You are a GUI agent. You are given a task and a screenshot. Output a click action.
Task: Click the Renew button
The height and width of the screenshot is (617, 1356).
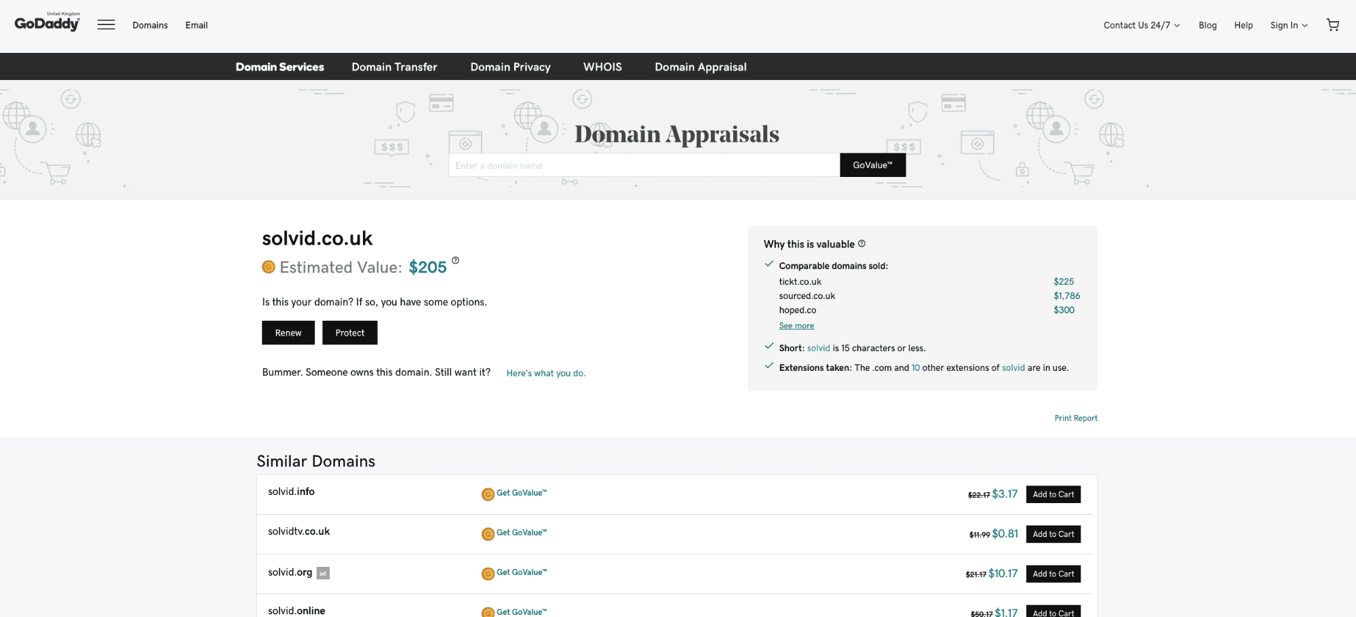click(x=288, y=333)
